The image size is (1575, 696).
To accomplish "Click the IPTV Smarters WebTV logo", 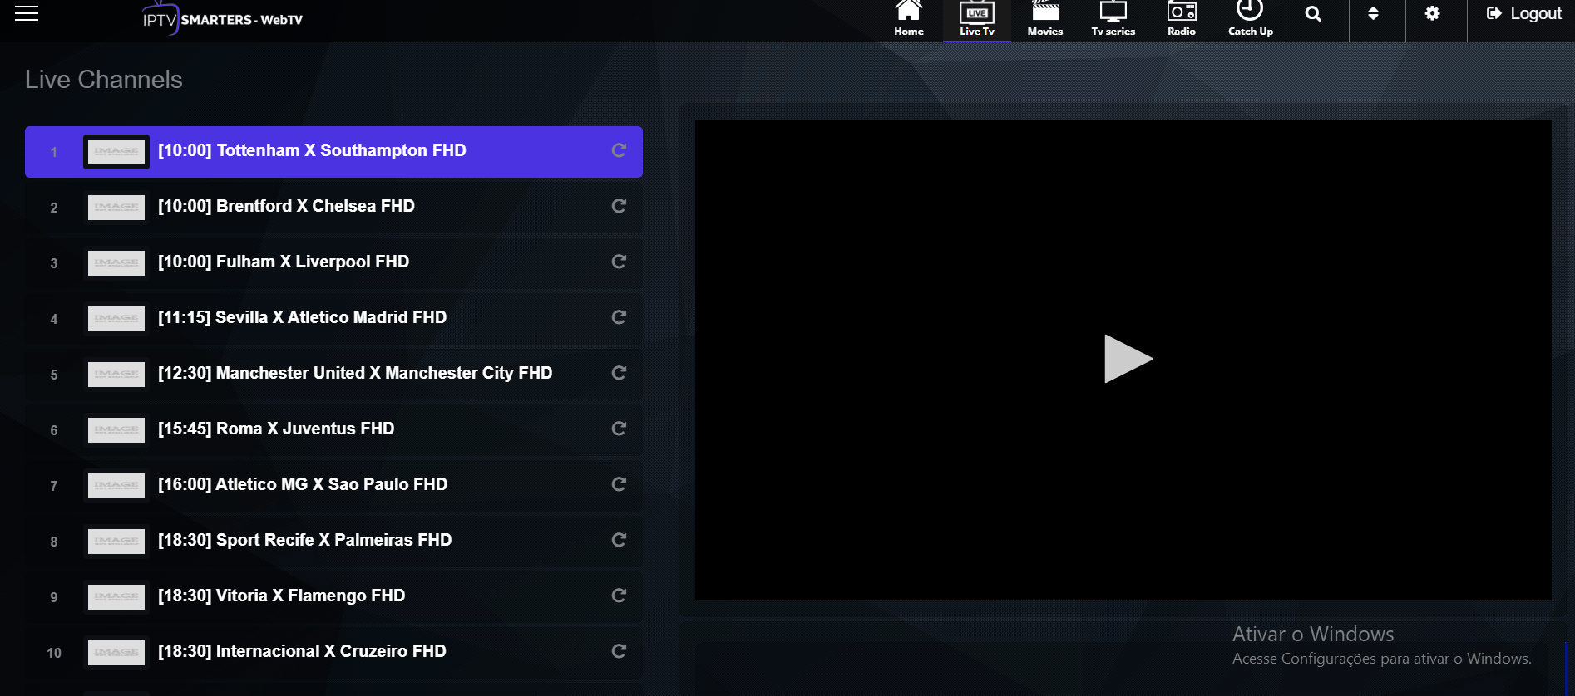I will coord(222,19).
